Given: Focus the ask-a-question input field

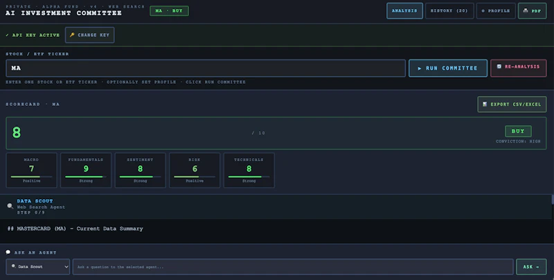Looking at the screenshot, I should pos(293,267).
